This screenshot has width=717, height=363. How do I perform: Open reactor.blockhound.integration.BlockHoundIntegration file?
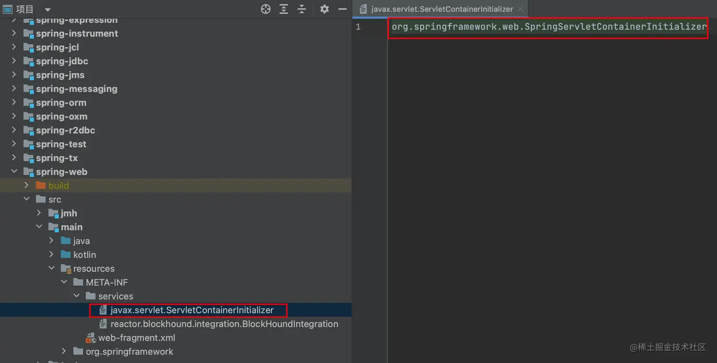[175, 324]
